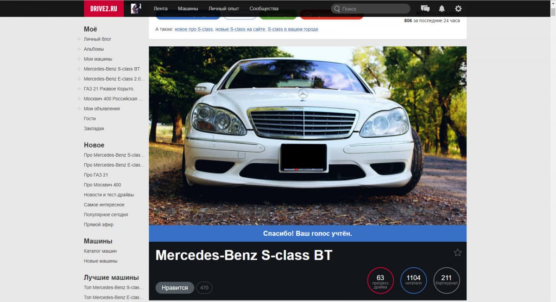Open Новости и тест-драйвы link
Viewport: 556px width, 302px height.
[109, 195]
